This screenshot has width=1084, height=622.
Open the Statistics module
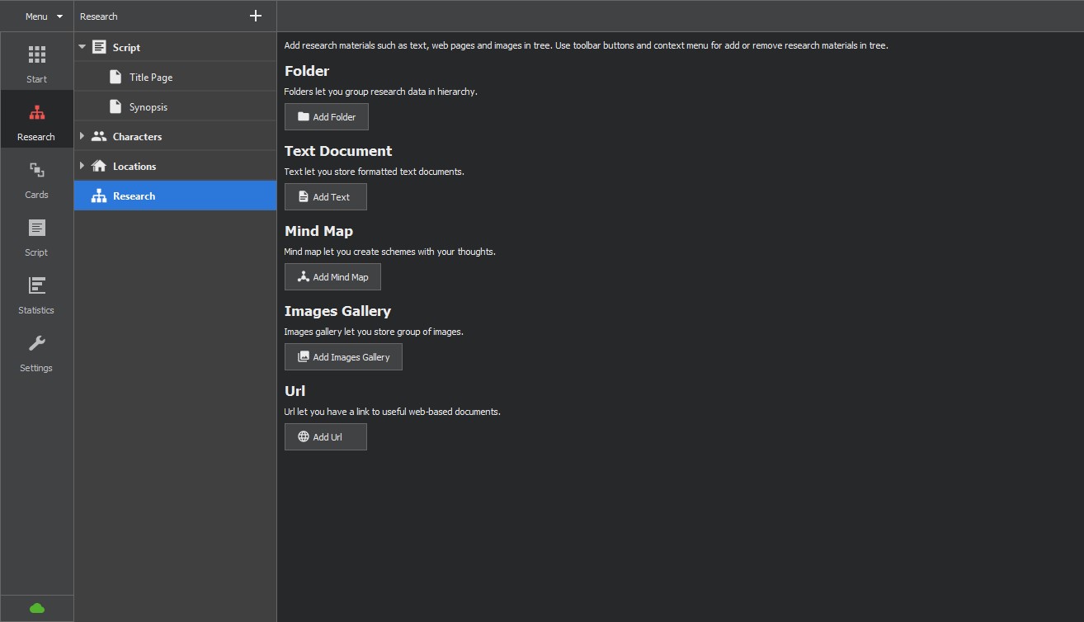(36, 294)
